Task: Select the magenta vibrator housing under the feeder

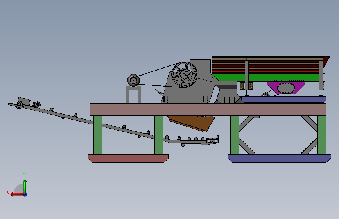Action: pyautogui.click(x=286, y=88)
